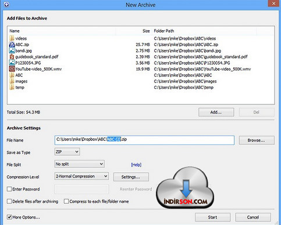
Task: Uncheck the More Options checkbox
Action: (x=9, y=217)
